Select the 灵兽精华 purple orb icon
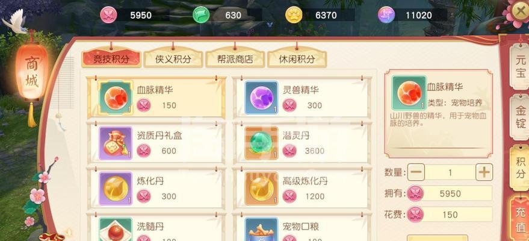 [x=261, y=98]
